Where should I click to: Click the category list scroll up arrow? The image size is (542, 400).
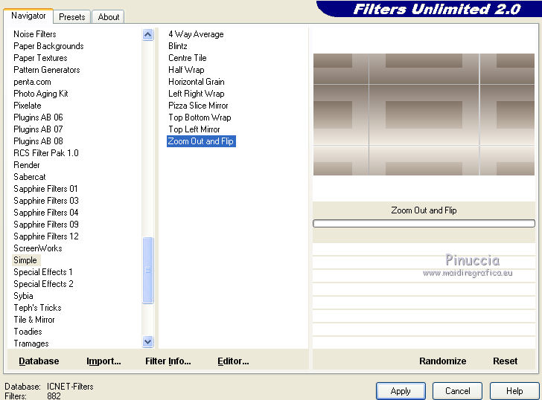tap(148, 34)
